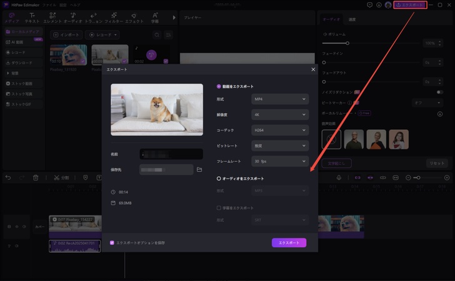The image size is (455, 281).
Task: Click the インポート button
Action: click(x=66, y=35)
